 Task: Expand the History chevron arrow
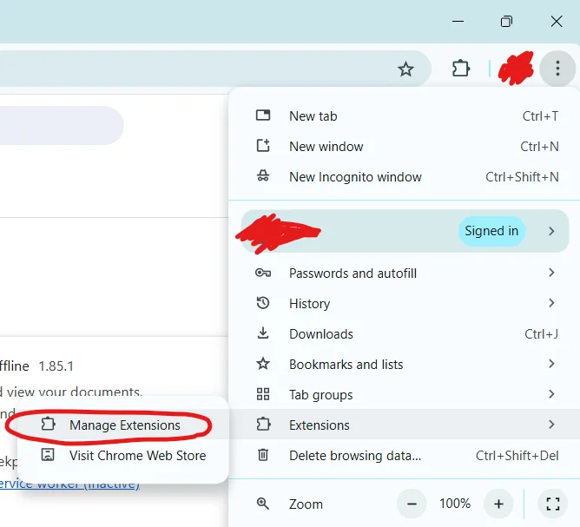[x=551, y=303]
